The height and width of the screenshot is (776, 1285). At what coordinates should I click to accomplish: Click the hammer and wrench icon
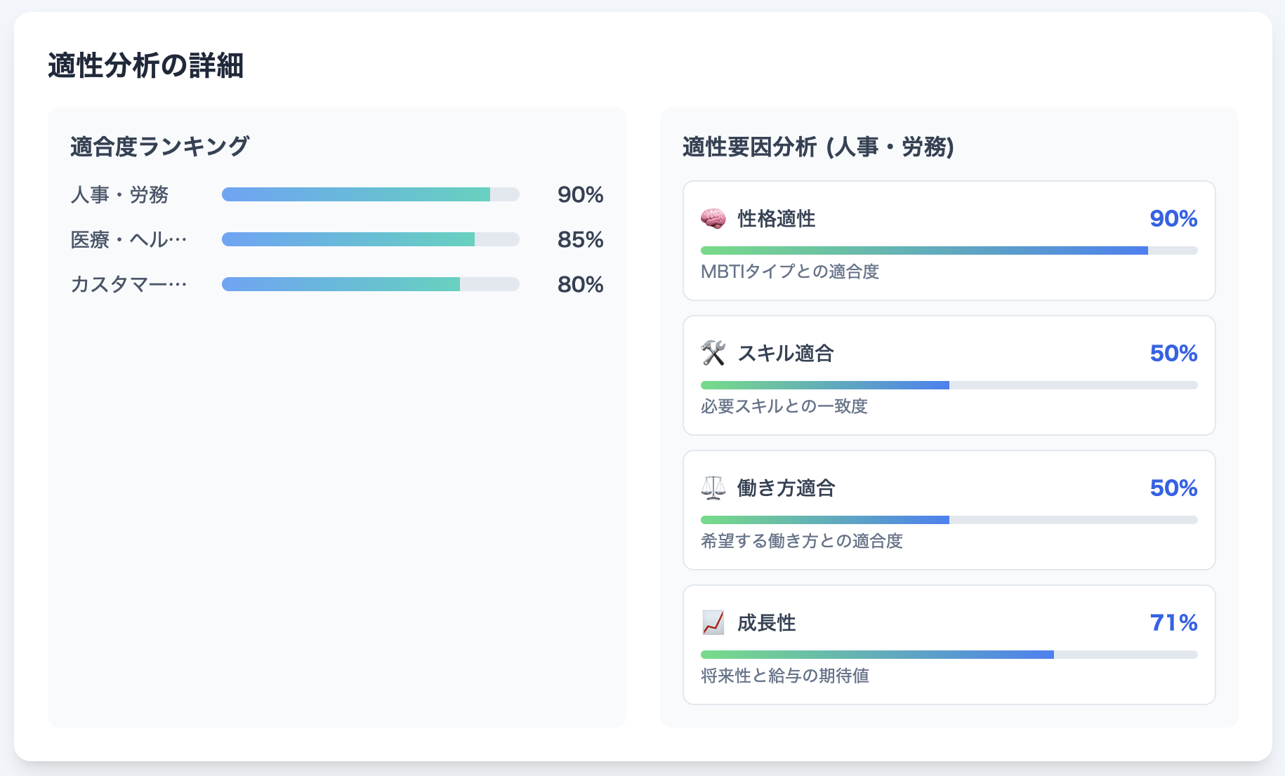pos(713,353)
